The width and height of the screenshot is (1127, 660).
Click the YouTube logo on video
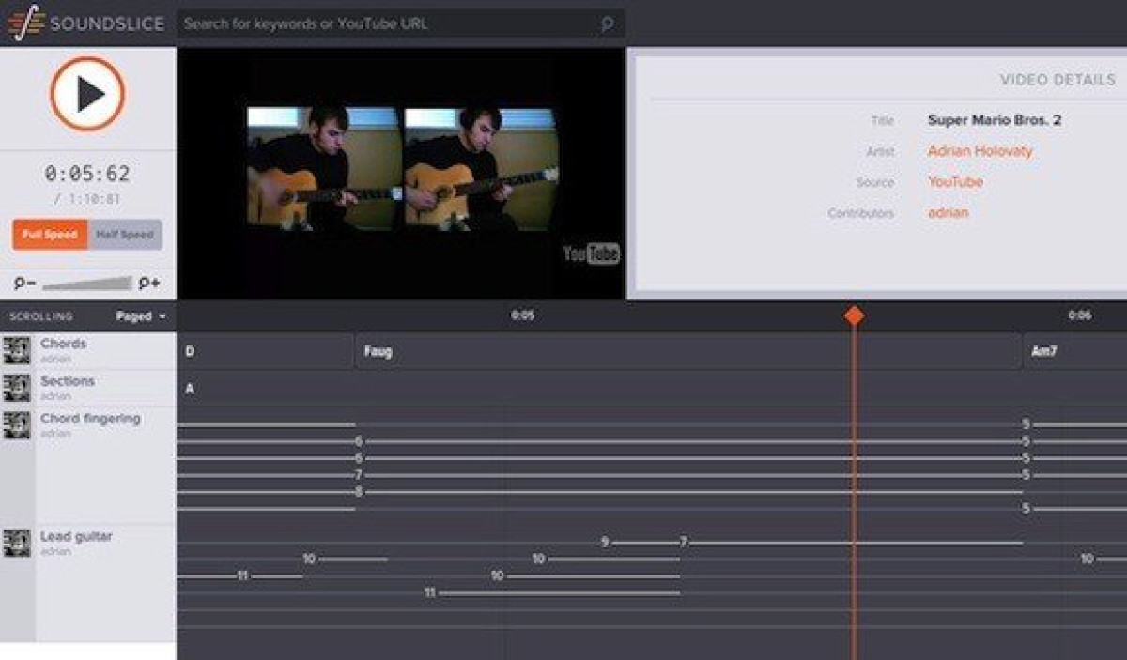591,253
